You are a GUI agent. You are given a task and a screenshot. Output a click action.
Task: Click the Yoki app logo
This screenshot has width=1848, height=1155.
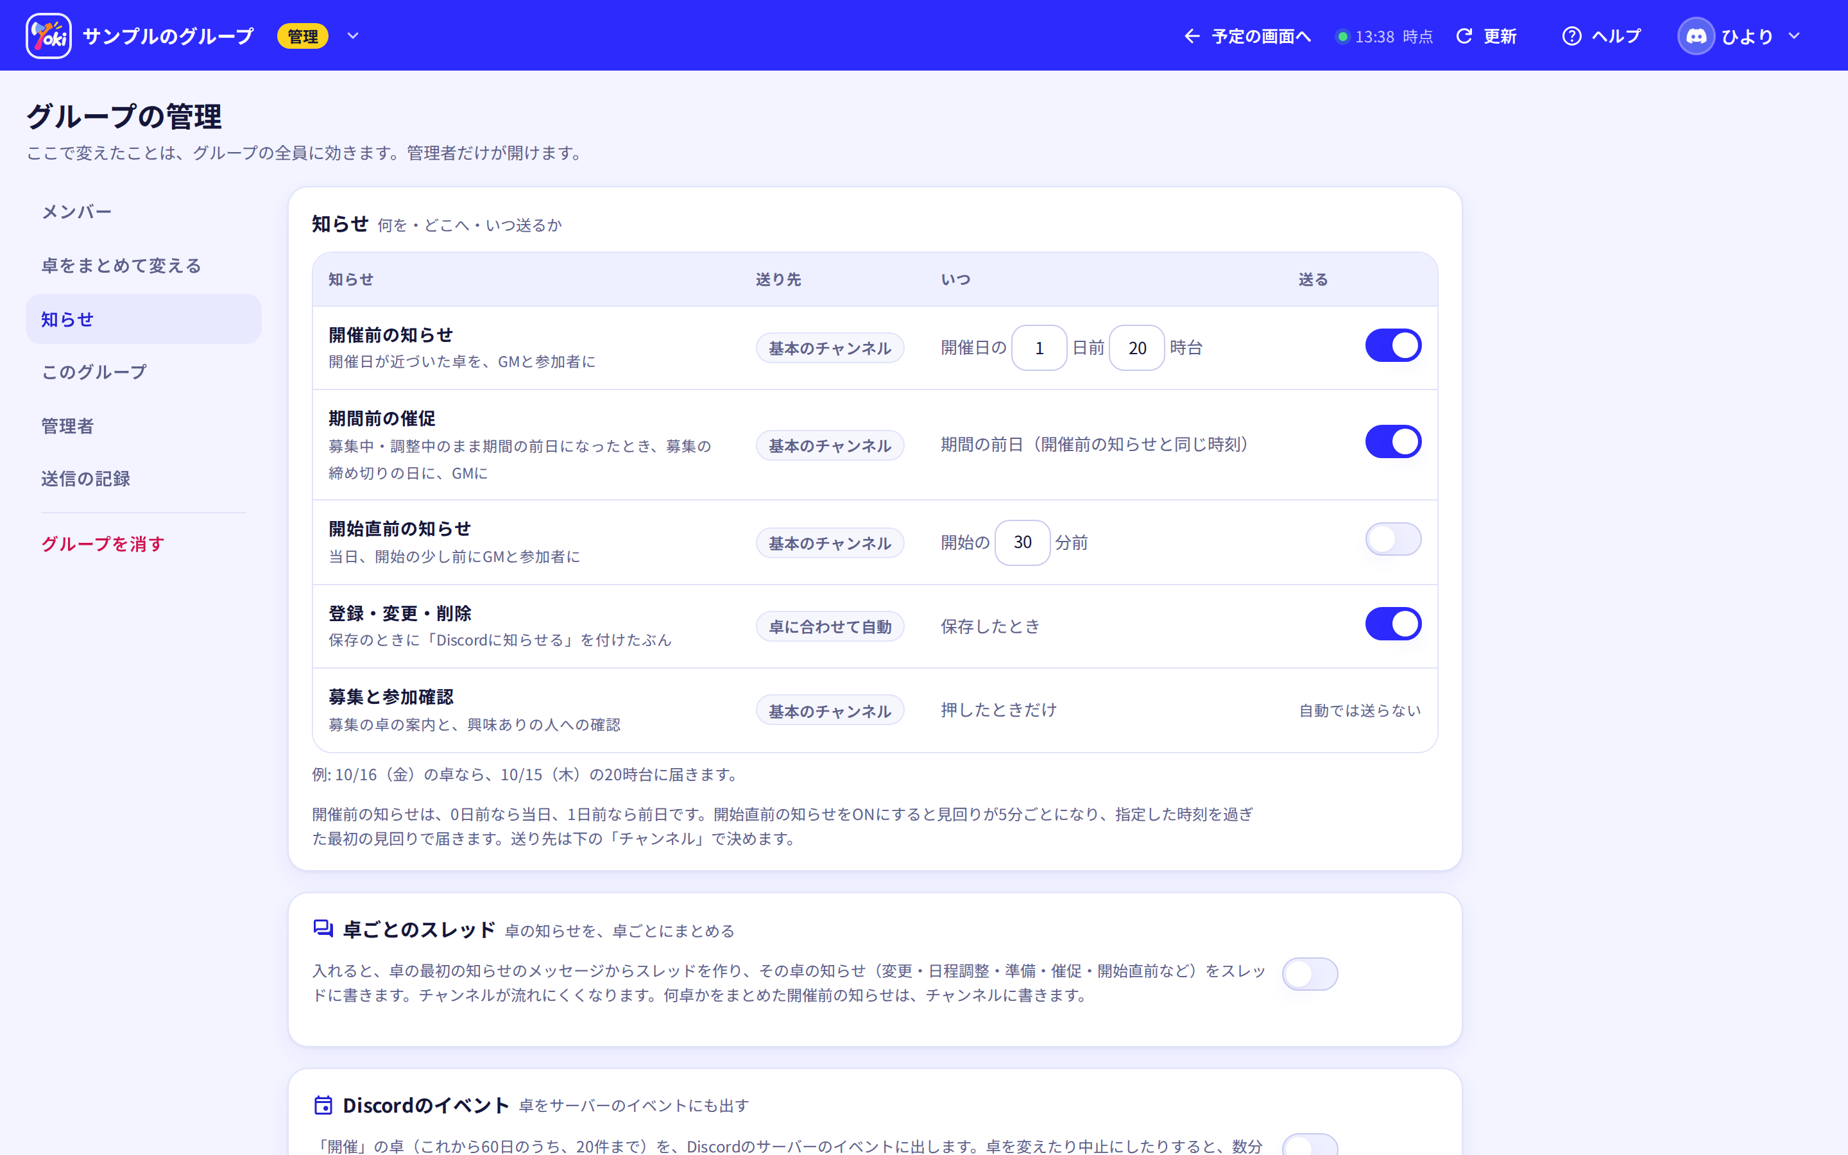tap(48, 36)
